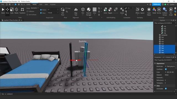Open the Effects dropdown arrow

pyautogui.click(x=137, y=15)
